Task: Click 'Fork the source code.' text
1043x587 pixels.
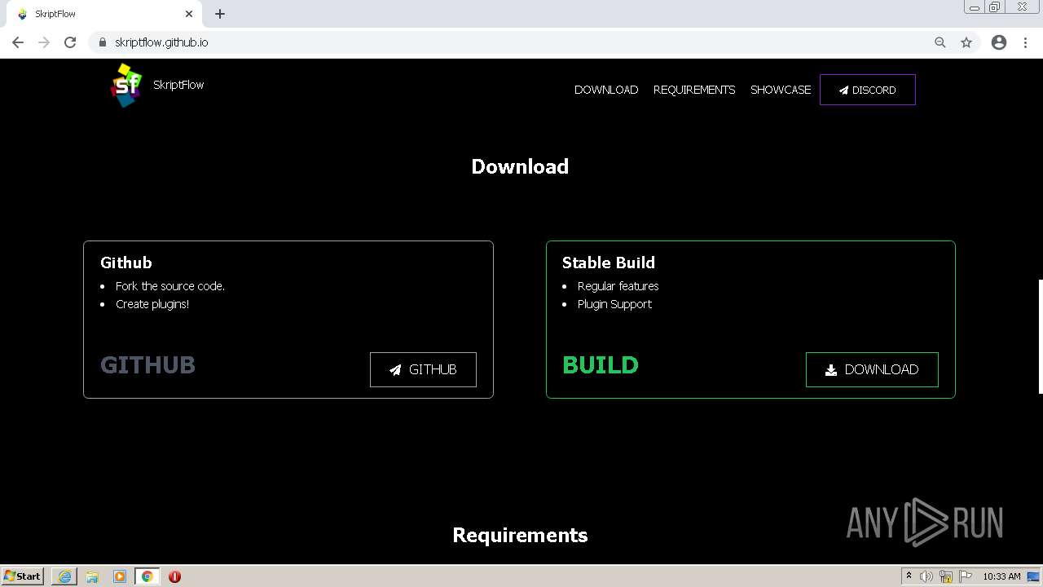Action: click(x=170, y=286)
